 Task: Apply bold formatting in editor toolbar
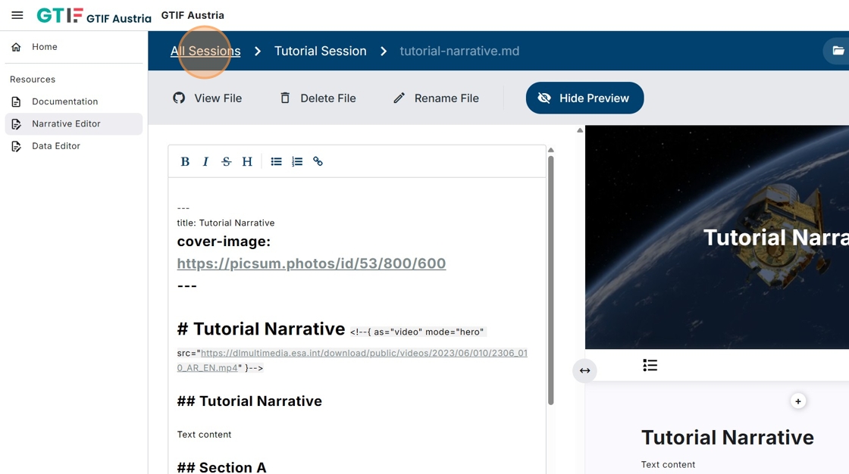point(185,161)
